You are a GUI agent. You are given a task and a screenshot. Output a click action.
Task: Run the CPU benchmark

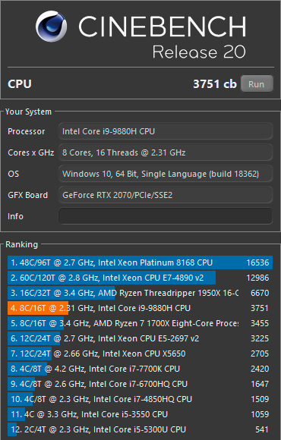257,84
